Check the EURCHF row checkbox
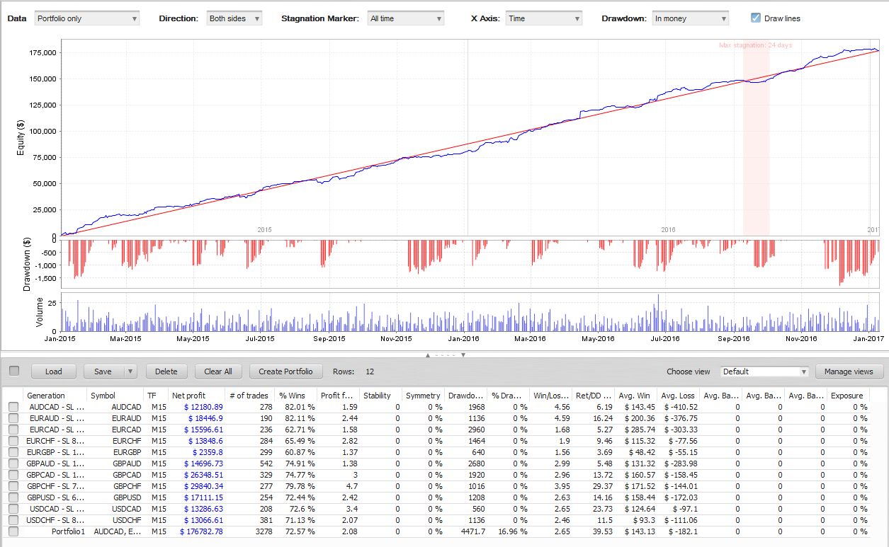The width and height of the screenshot is (889, 547). pyautogui.click(x=13, y=441)
